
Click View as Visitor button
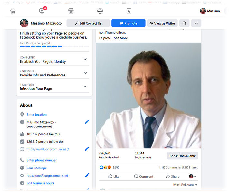(x=162, y=23)
